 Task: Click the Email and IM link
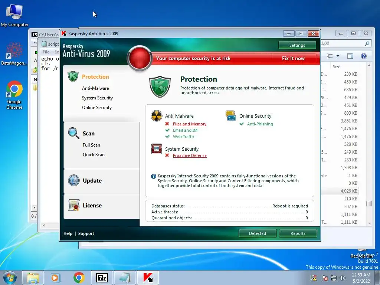tap(185, 130)
